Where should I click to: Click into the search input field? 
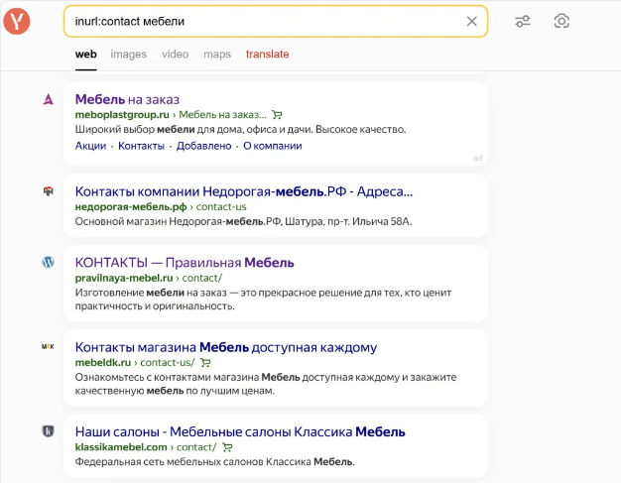pos(258,21)
